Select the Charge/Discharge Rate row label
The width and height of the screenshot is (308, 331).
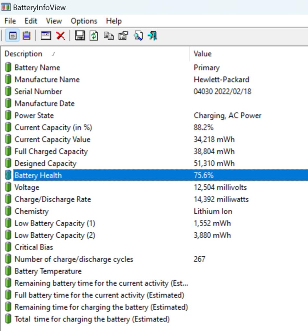coord(53,199)
